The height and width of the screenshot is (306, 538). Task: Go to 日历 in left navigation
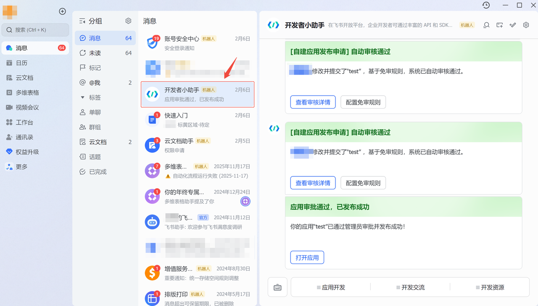click(21, 63)
